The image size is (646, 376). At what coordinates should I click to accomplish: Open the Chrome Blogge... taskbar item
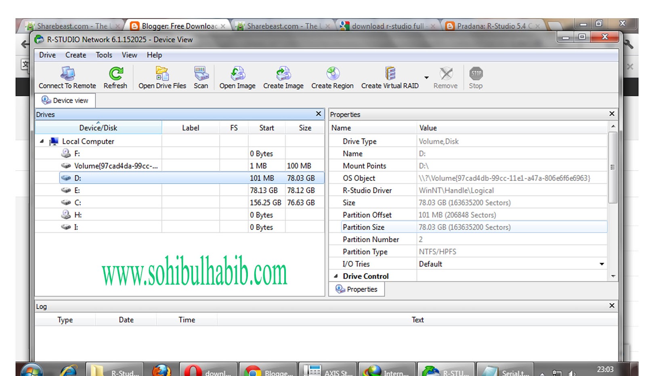tap(268, 370)
